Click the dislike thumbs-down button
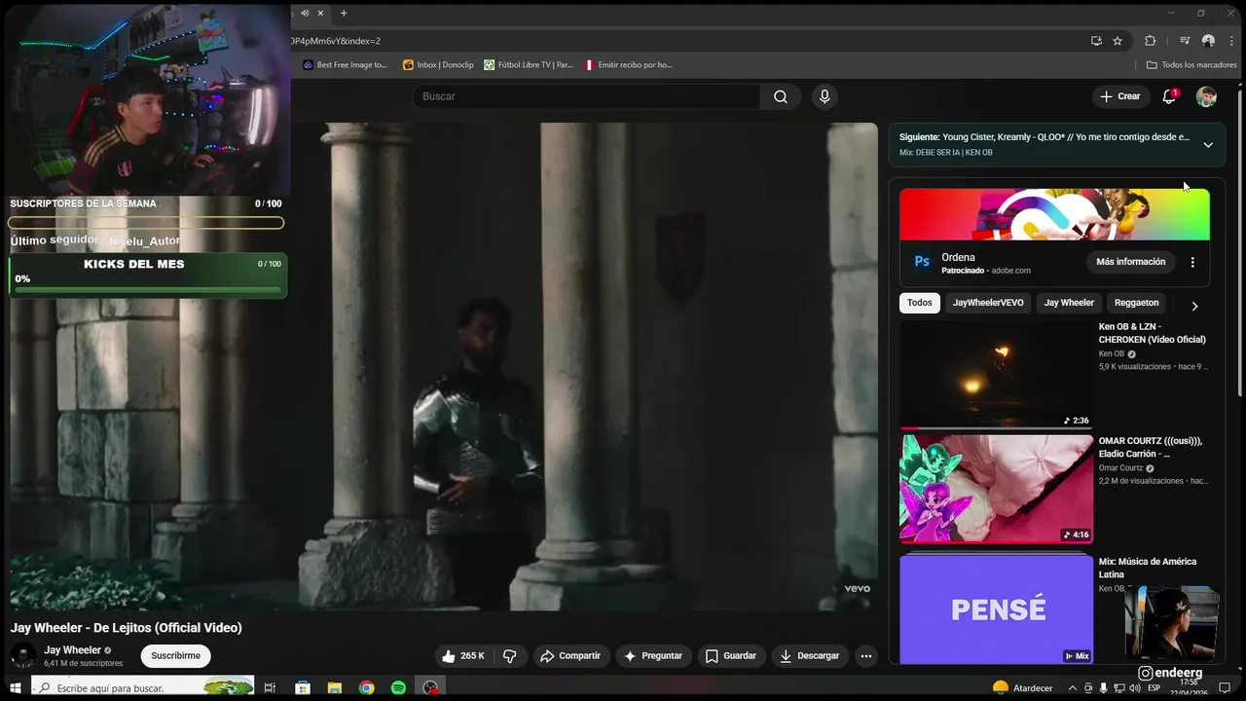This screenshot has width=1246, height=701. click(x=509, y=656)
